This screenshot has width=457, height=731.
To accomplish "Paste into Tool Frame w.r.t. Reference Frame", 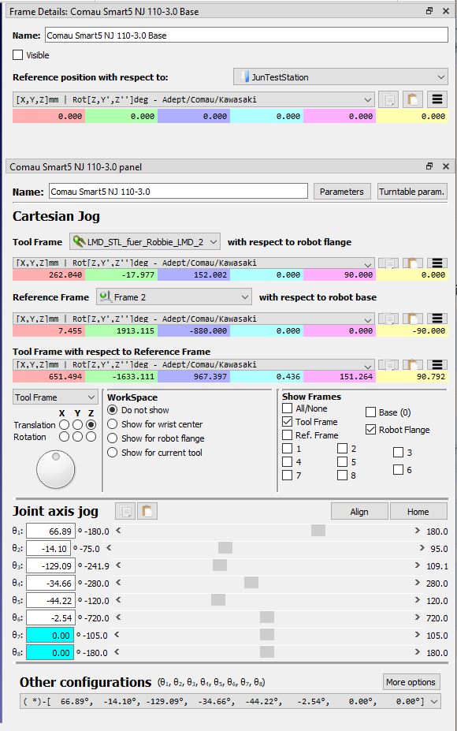I will pyautogui.click(x=412, y=364).
